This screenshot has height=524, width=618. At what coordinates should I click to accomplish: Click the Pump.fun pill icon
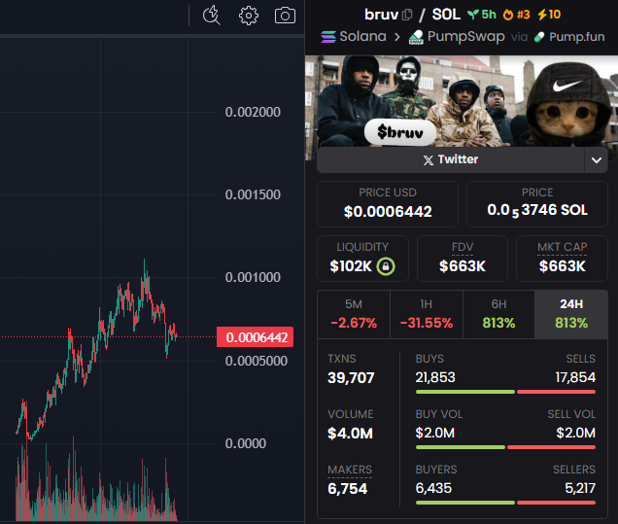(539, 37)
